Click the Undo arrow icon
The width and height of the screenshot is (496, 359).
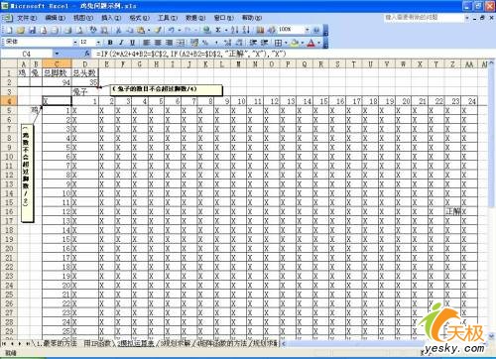(171, 30)
